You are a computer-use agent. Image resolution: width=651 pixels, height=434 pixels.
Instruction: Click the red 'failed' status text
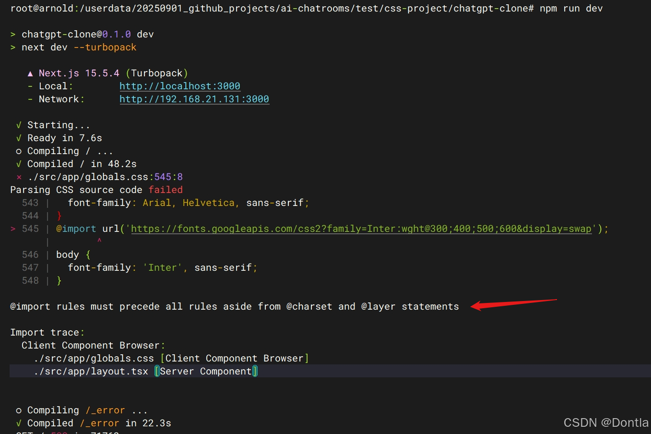tap(166, 190)
